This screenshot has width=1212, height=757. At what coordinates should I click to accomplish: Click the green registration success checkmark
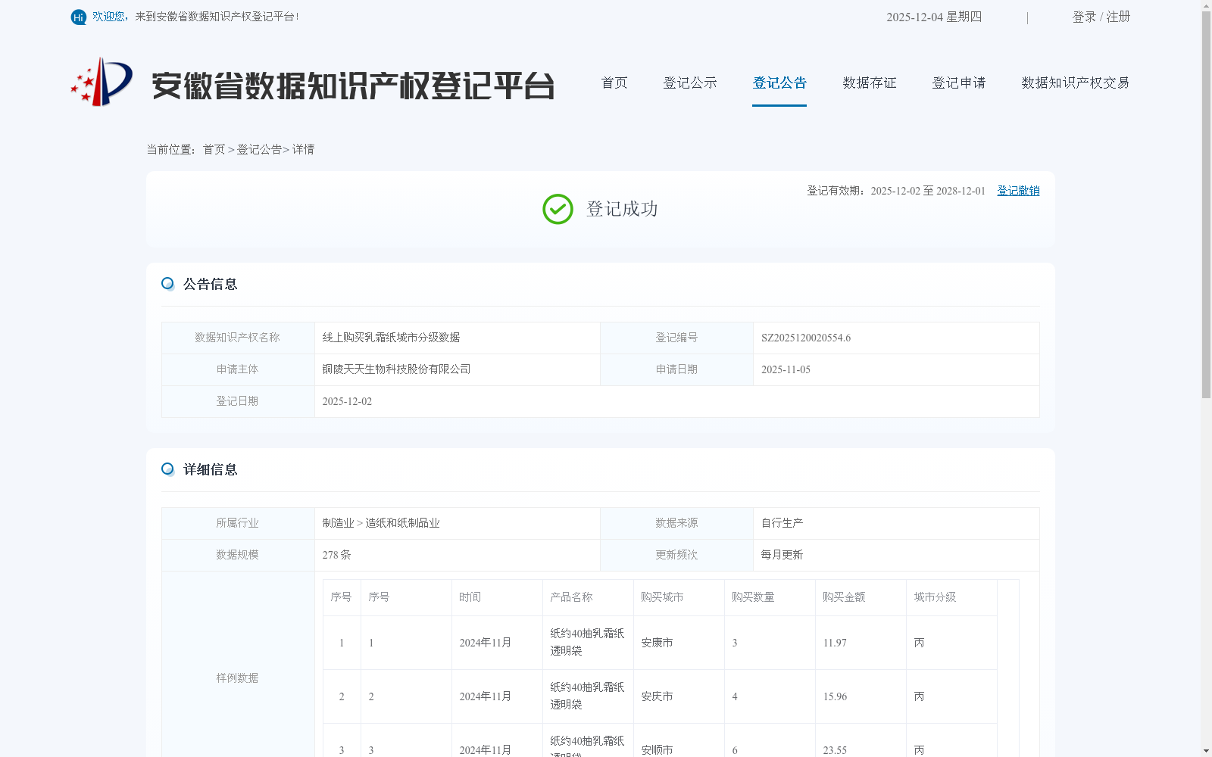coord(558,209)
